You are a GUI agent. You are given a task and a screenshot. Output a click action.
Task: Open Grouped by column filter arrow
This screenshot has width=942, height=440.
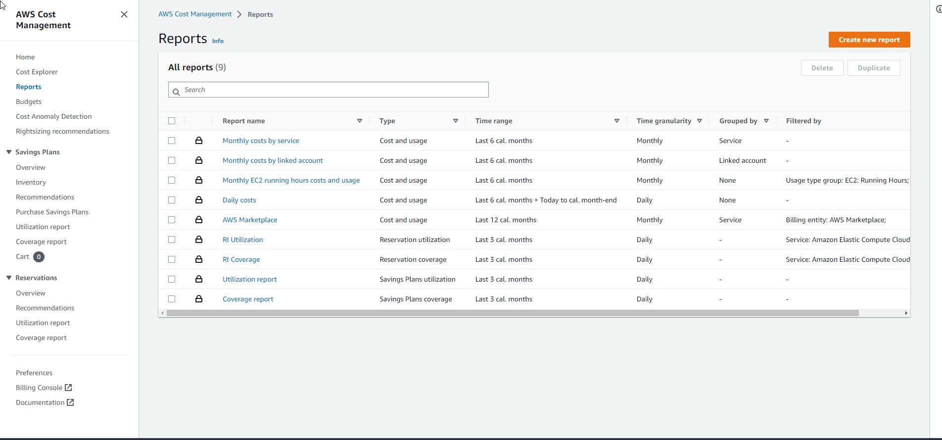coord(766,121)
